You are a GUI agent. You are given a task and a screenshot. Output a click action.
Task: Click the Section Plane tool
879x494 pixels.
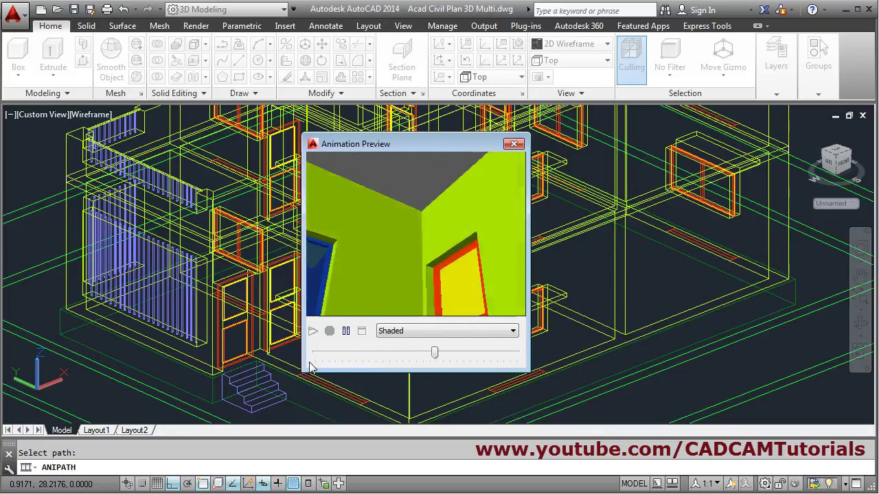[x=402, y=60]
